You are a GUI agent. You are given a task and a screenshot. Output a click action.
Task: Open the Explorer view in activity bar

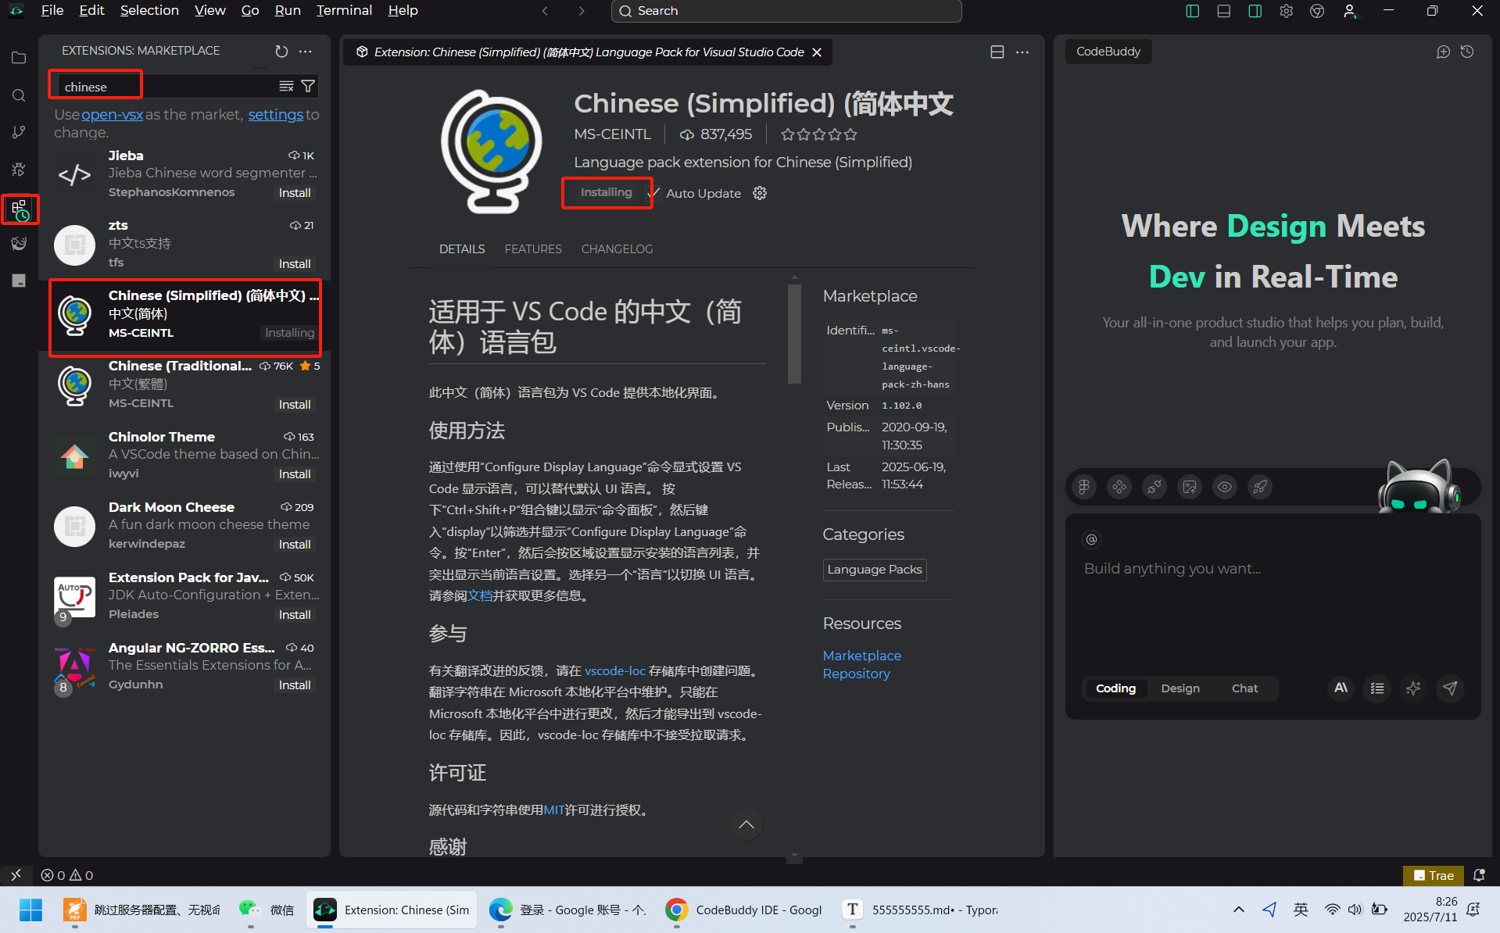19,58
